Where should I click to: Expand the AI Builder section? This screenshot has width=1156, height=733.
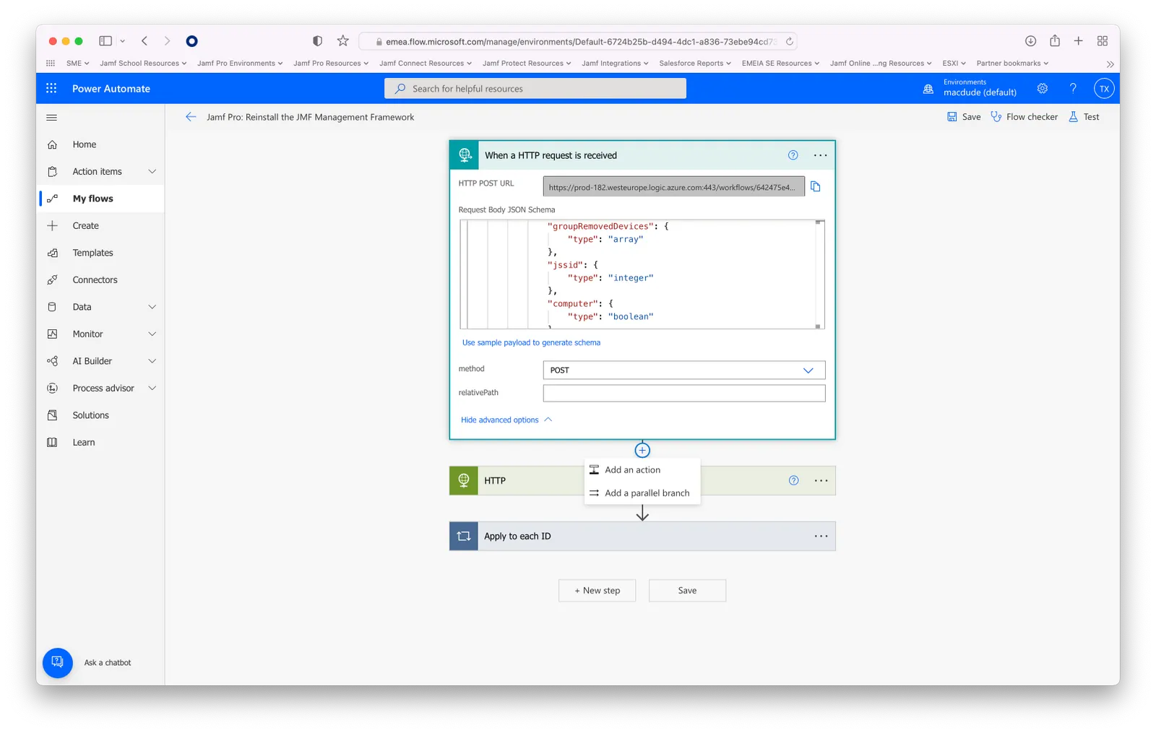pyautogui.click(x=152, y=361)
